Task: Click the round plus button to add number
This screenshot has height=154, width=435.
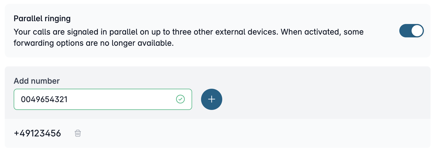Action: 212,99
